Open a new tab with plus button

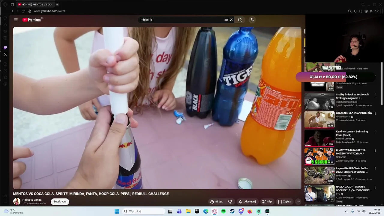pyautogui.click(x=57, y=4)
